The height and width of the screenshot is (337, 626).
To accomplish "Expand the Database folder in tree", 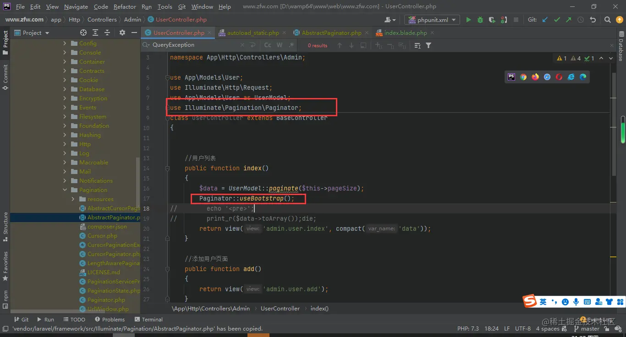I will 65,89.
